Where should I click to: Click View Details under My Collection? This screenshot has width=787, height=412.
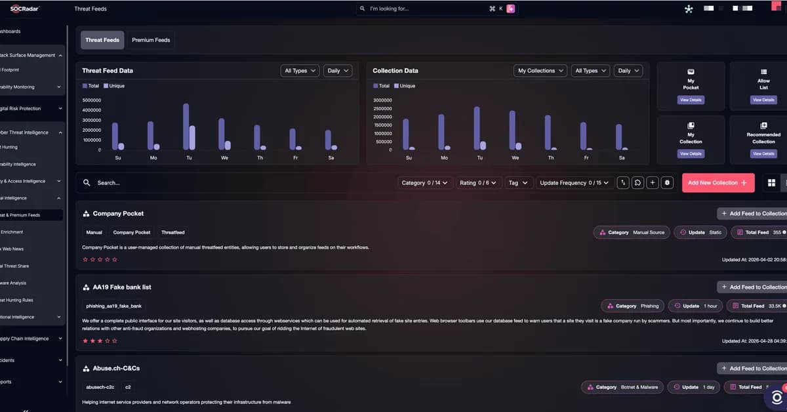[691, 154]
